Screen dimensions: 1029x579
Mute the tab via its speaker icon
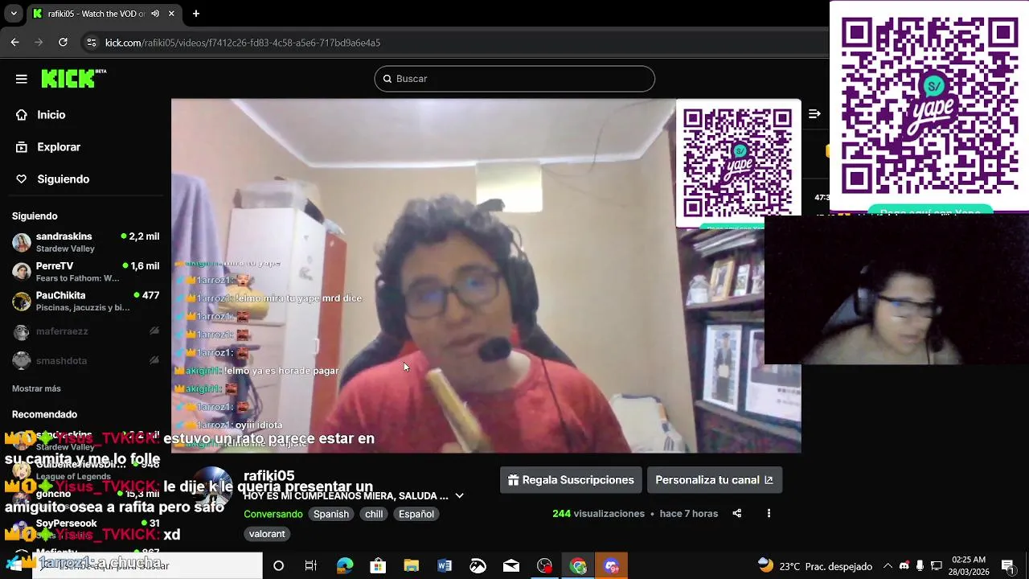[155, 14]
